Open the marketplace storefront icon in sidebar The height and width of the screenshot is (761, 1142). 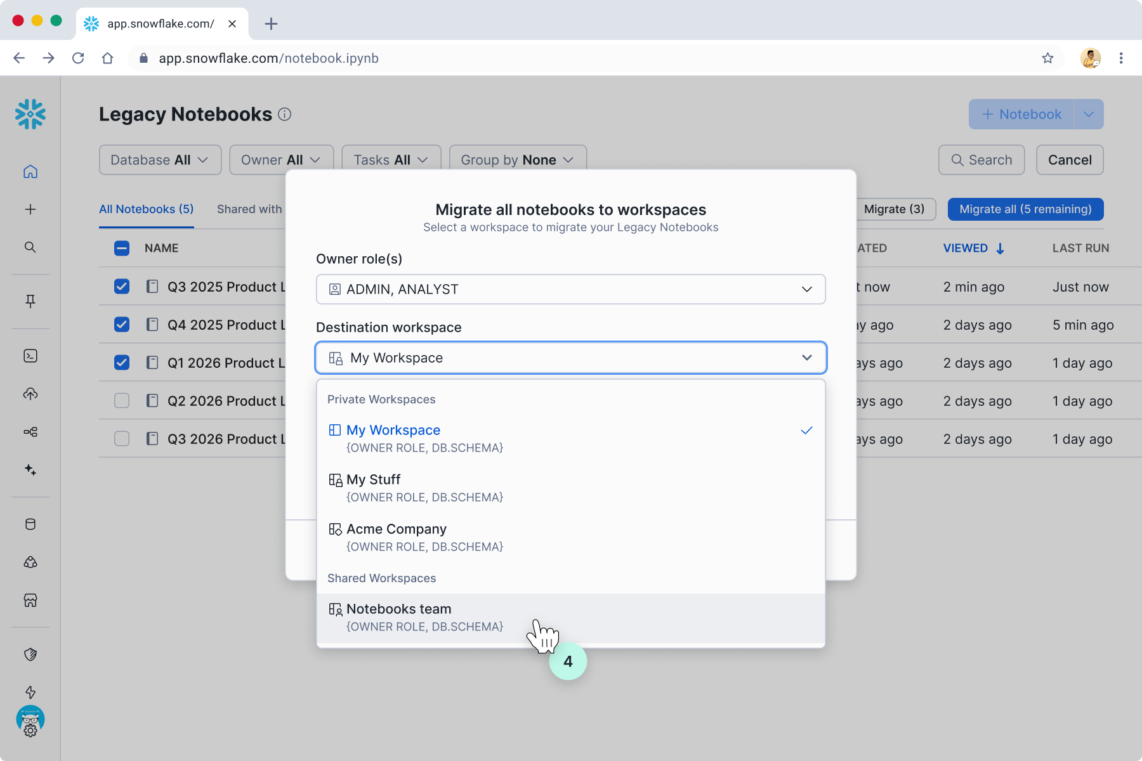pyautogui.click(x=30, y=600)
